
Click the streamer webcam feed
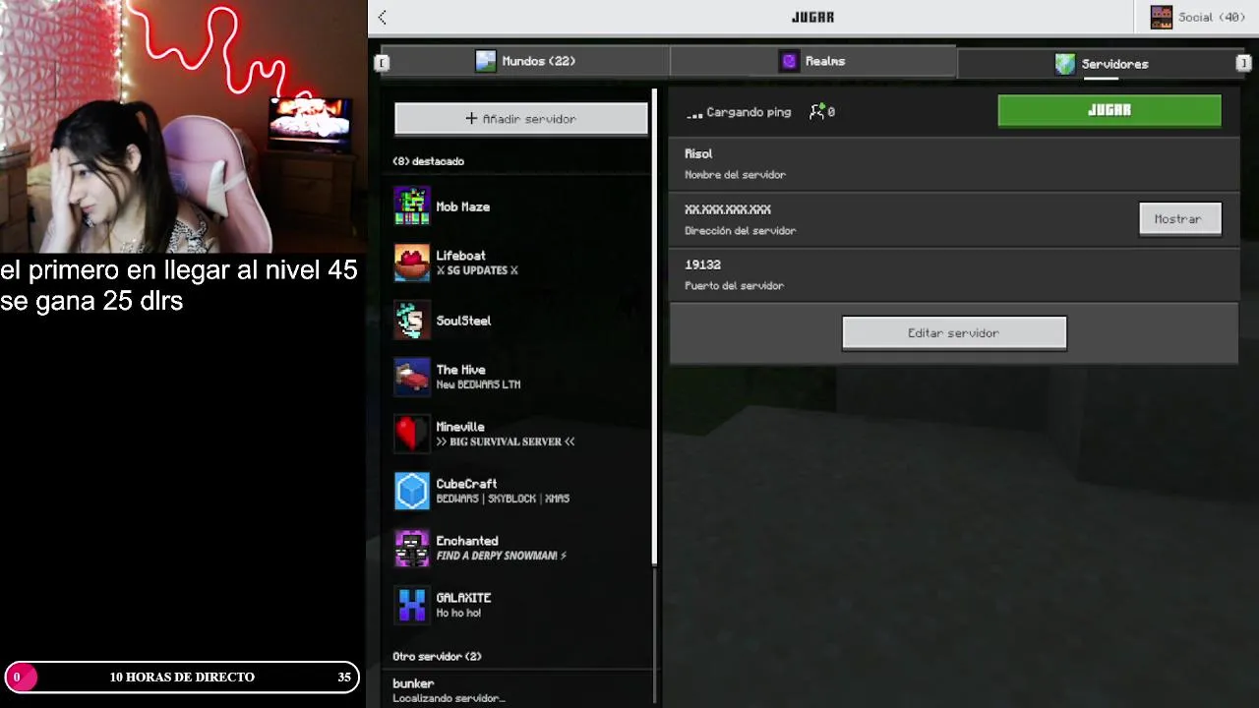pyautogui.click(x=183, y=127)
